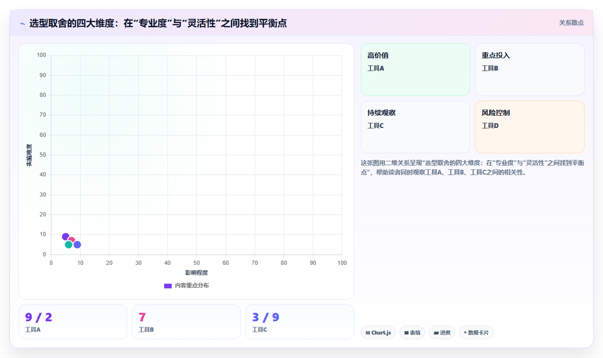
Task: Click the 表格 chip
Action: click(x=412, y=333)
